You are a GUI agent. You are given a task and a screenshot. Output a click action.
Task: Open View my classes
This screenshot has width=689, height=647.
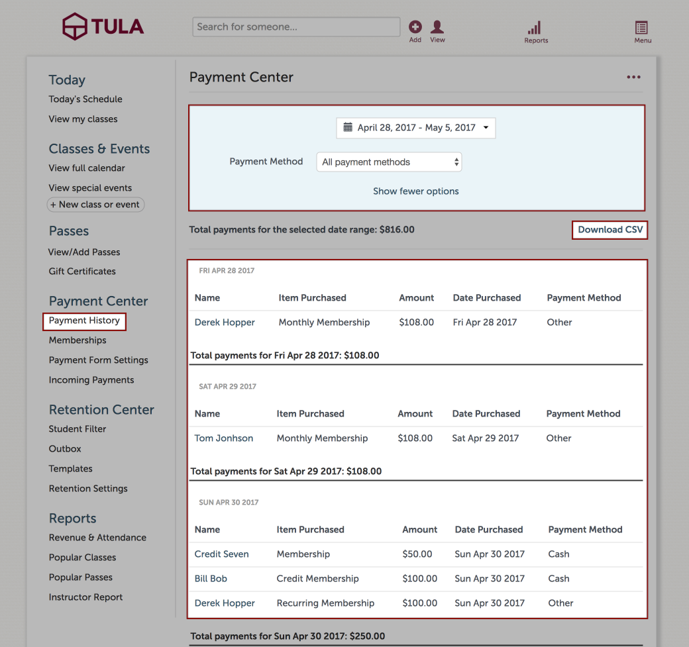[83, 119]
